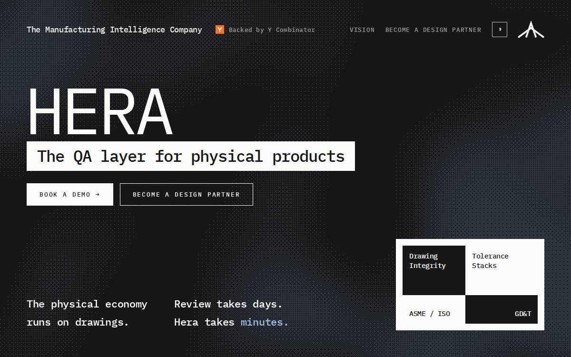Click the Backed by Y Combinator link
Screen dimensions: 571x357
coord(266,30)
